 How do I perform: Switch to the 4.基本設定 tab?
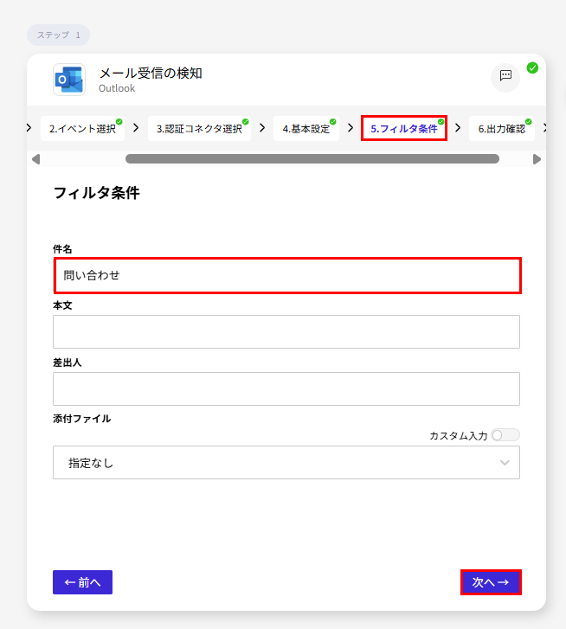(x=306, y=129)
